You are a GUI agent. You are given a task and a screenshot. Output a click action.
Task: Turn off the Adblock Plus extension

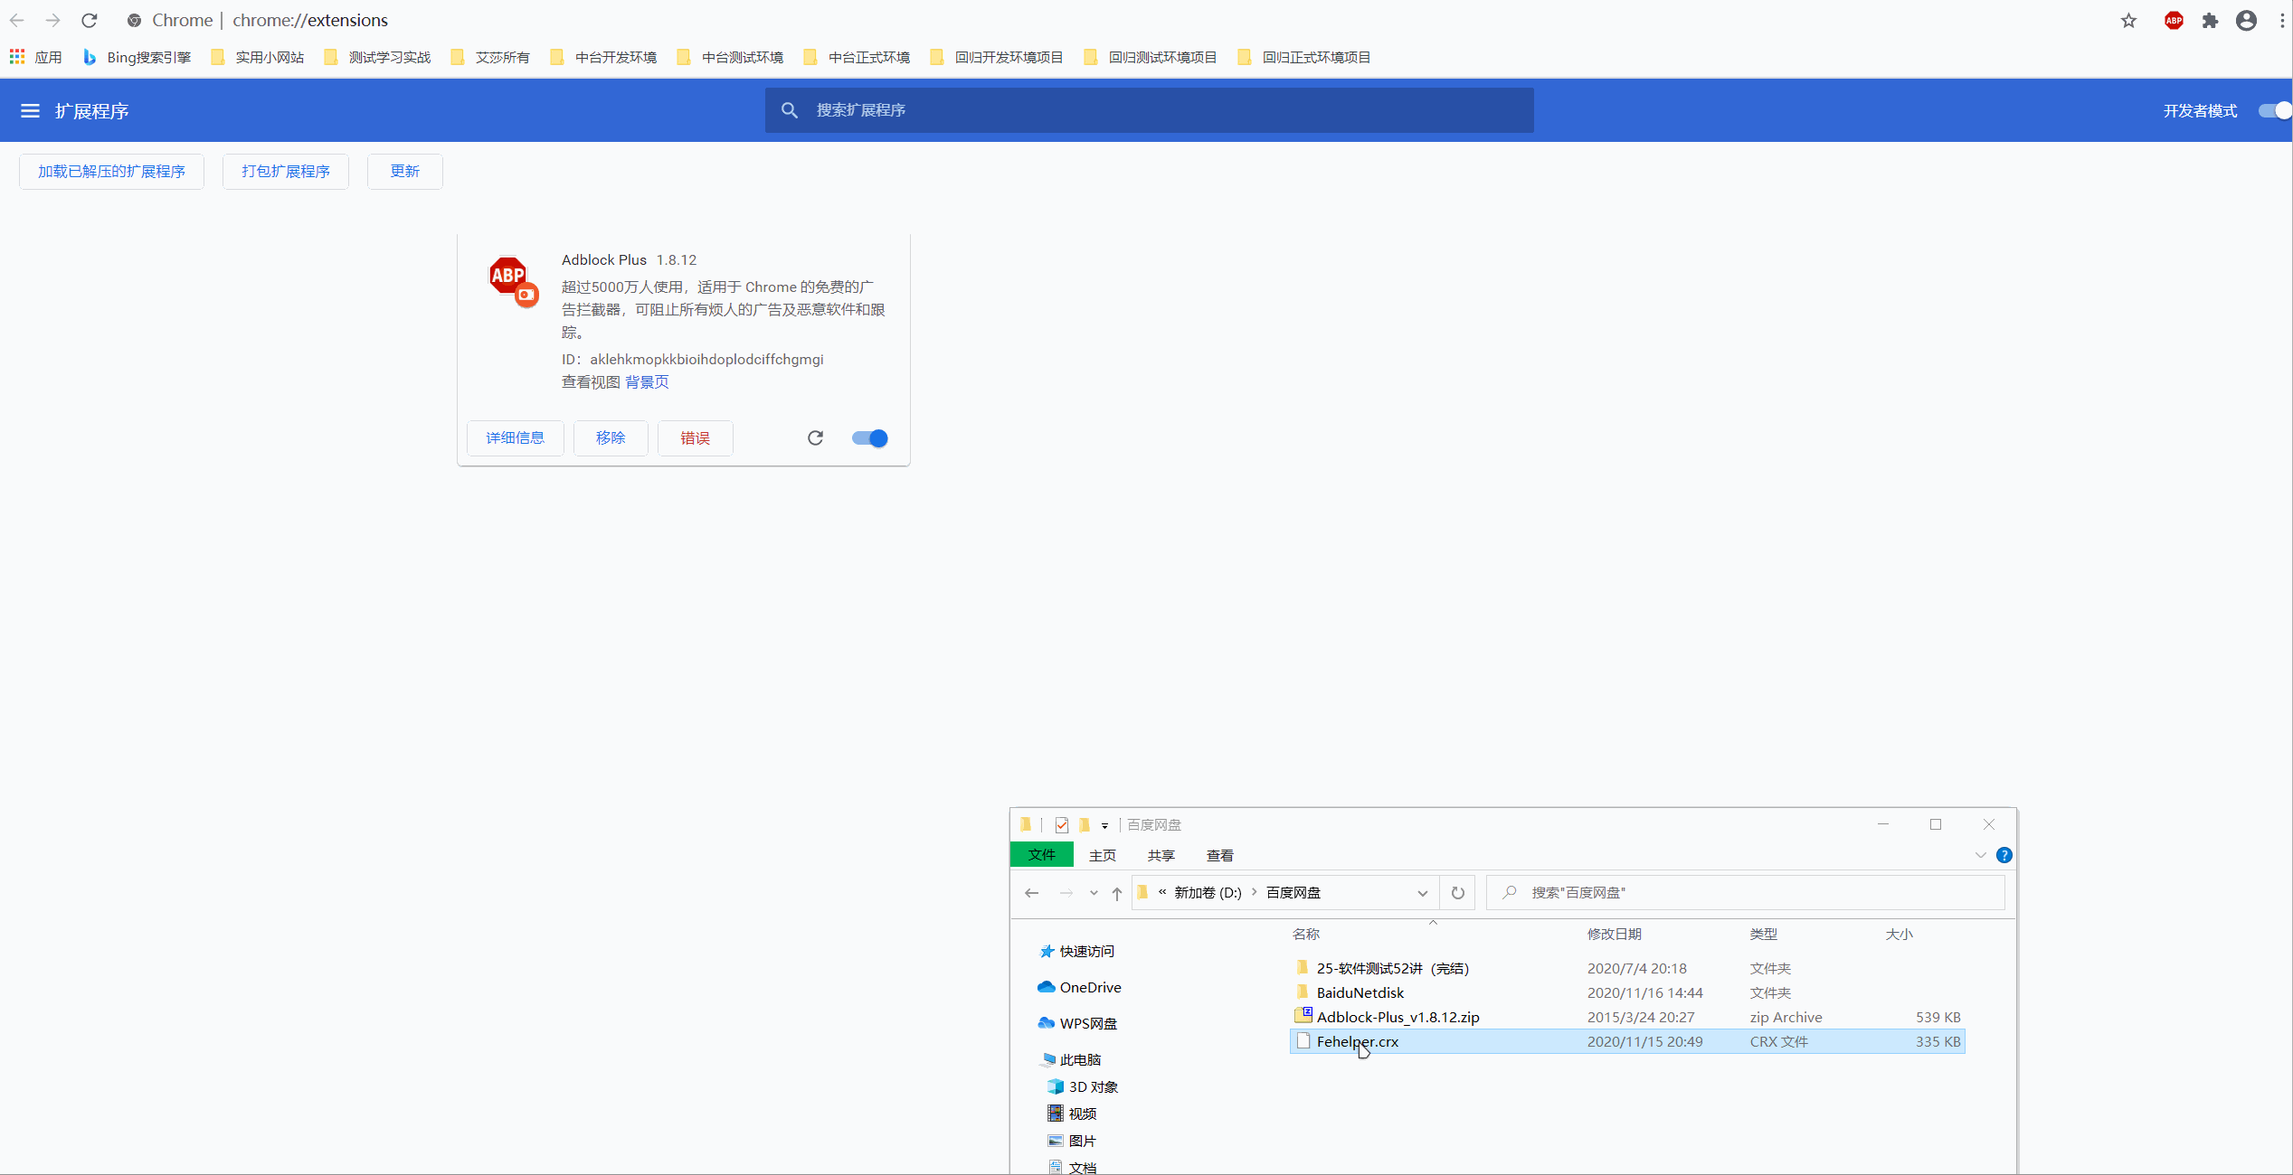[x=868, y=437]
